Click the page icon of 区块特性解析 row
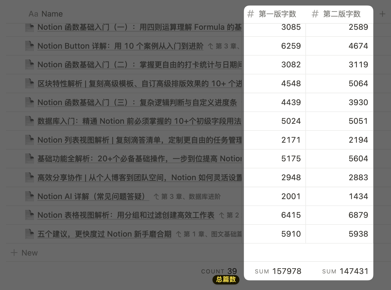The image size is (391, 290). pos(30,84)
